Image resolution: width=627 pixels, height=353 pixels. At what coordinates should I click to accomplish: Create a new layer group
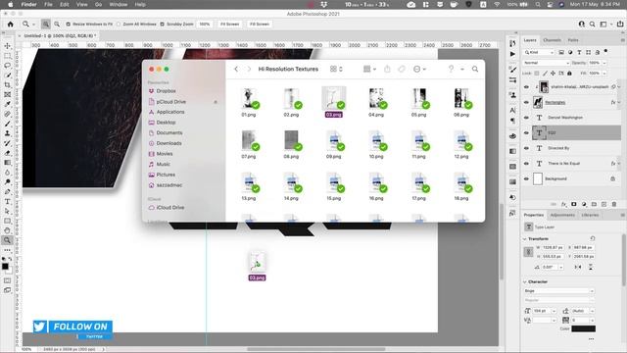[594, 204]
